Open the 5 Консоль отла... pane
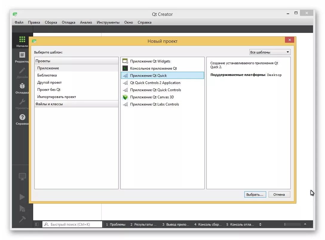 pos(240,224)
